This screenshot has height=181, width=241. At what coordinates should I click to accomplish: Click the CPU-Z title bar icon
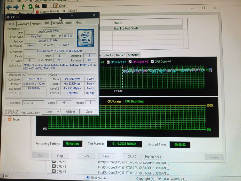8,17
